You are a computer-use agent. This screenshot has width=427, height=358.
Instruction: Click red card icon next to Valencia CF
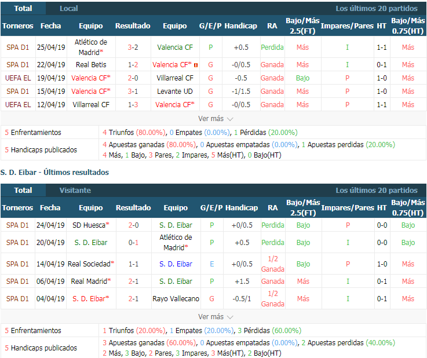click(x=196, y=65)
